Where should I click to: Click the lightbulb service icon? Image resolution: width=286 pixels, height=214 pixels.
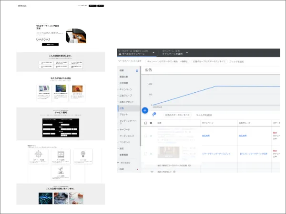click(83, 154)
